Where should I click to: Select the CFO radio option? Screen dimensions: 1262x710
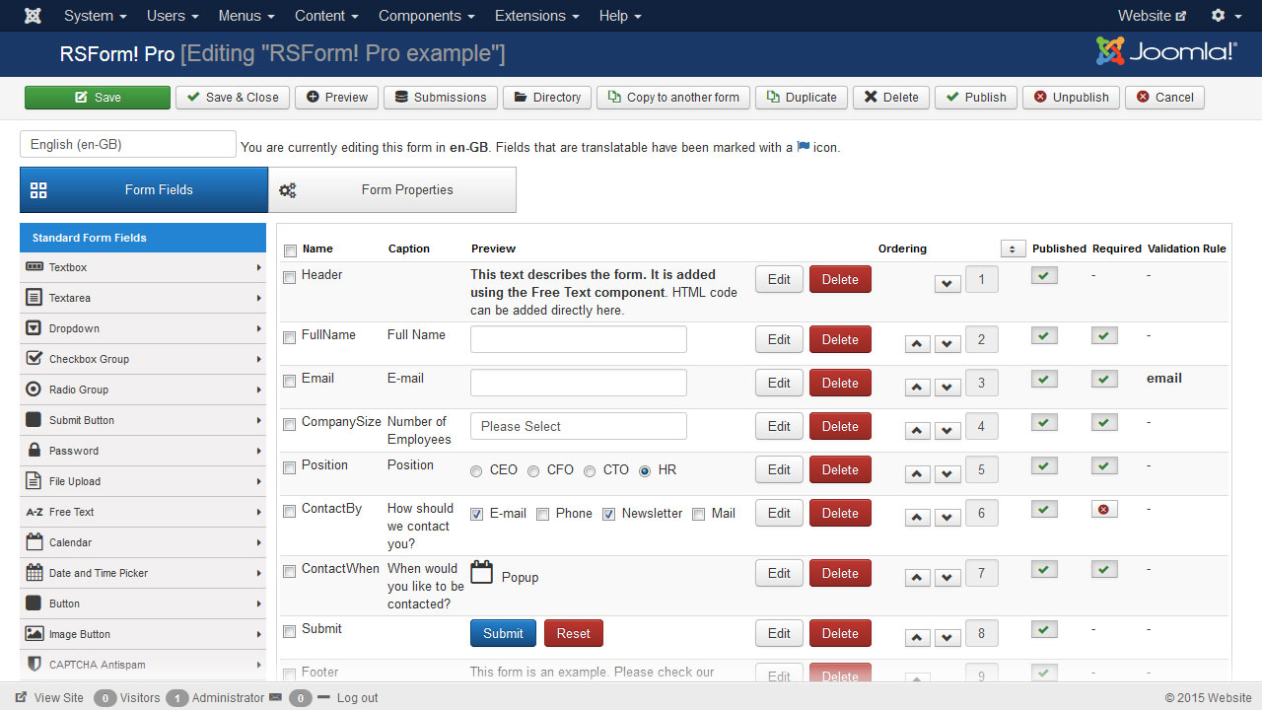(533, 471)
